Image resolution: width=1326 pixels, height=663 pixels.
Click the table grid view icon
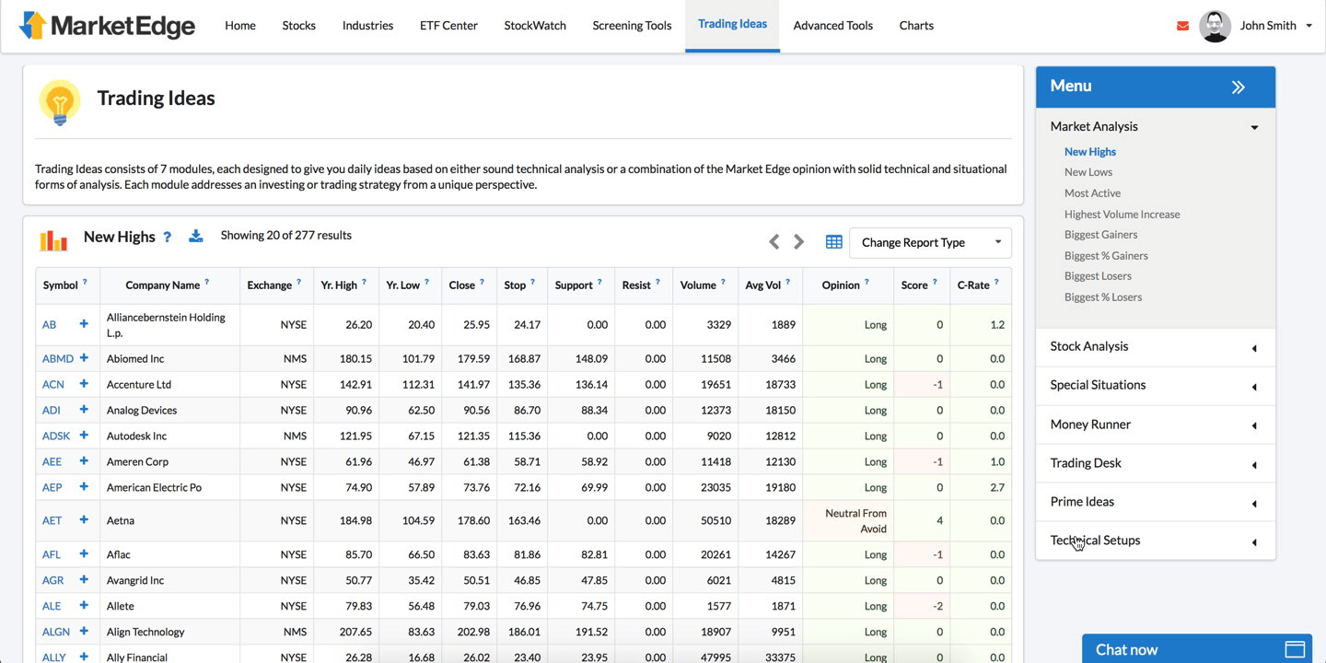click(833, 241)
